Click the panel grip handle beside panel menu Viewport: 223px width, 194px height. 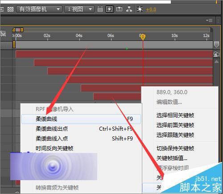tap(218, 21)
